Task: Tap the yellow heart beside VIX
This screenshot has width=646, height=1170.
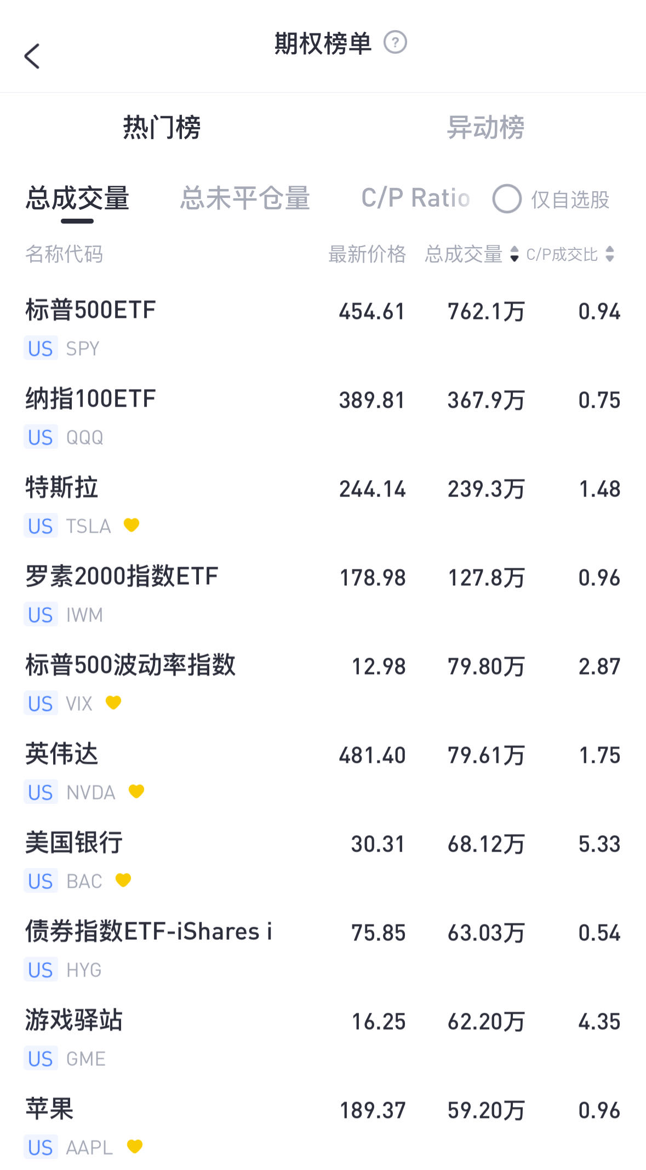Action: [x=113, y=703]
